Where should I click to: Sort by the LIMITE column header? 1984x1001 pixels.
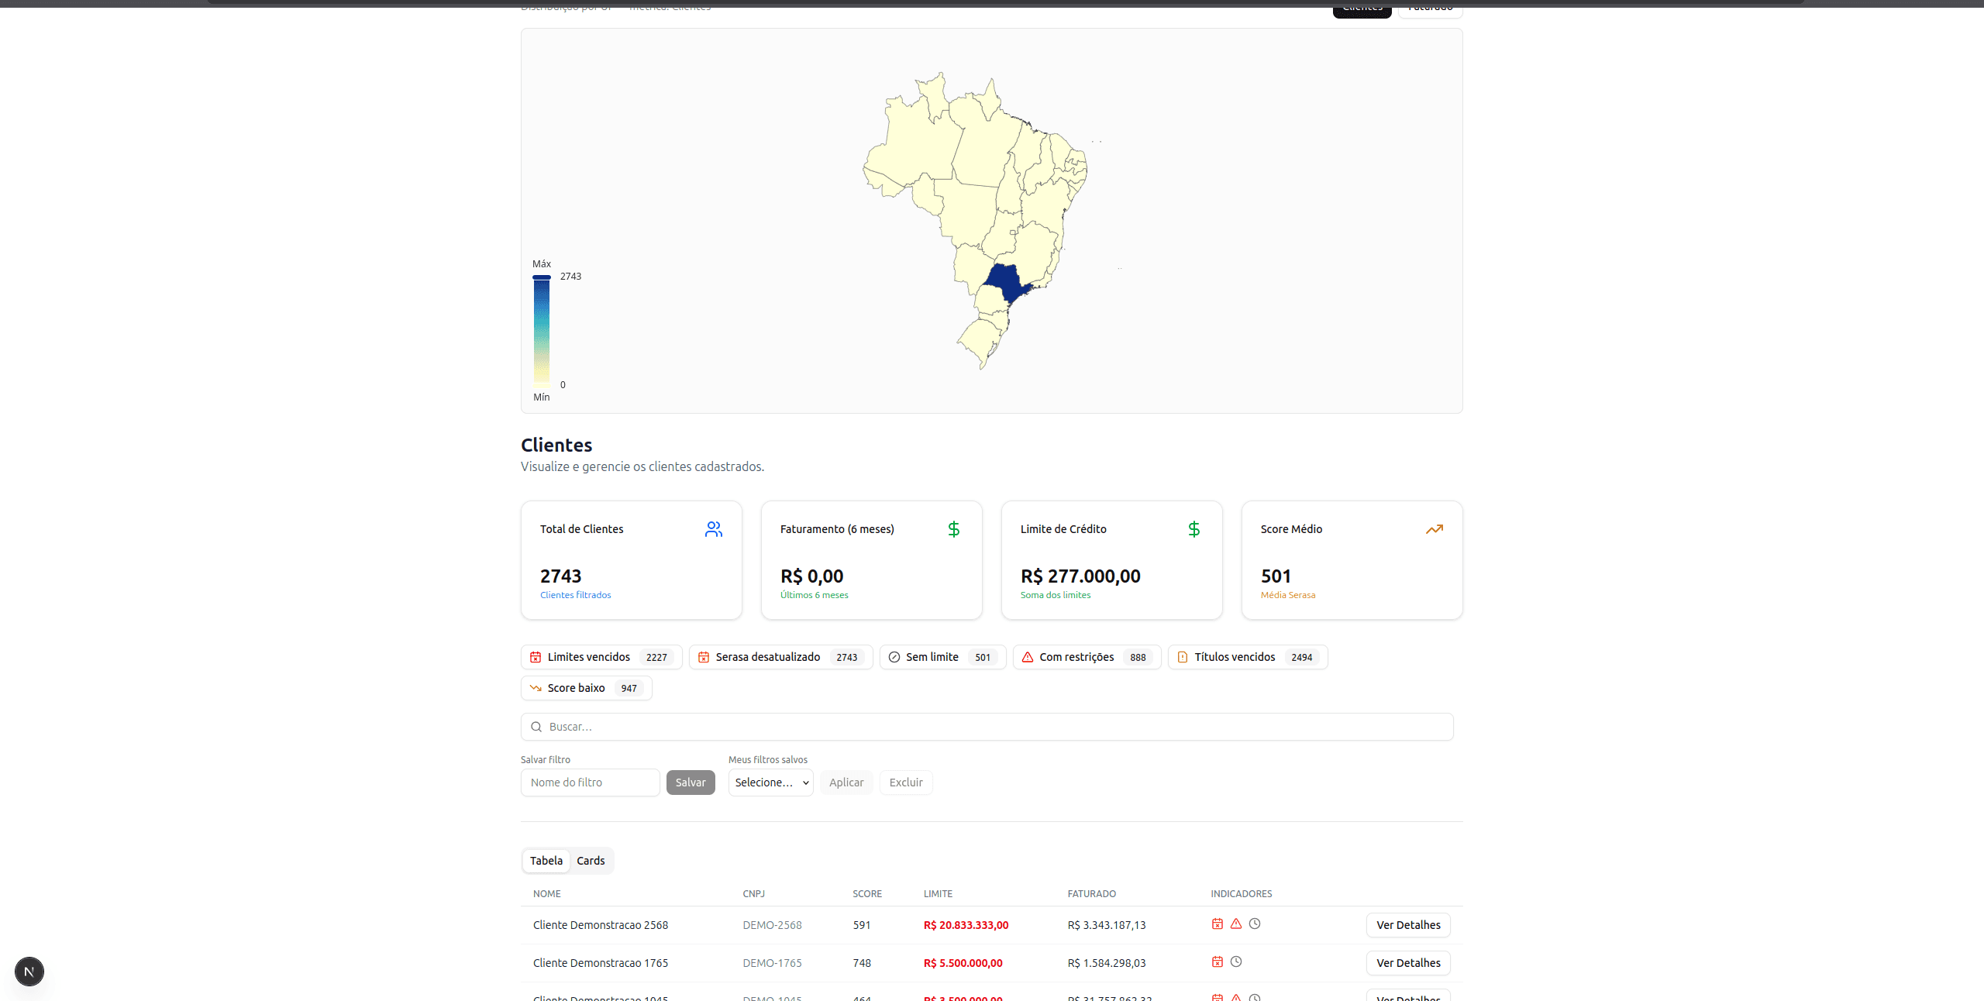point(938,894)
